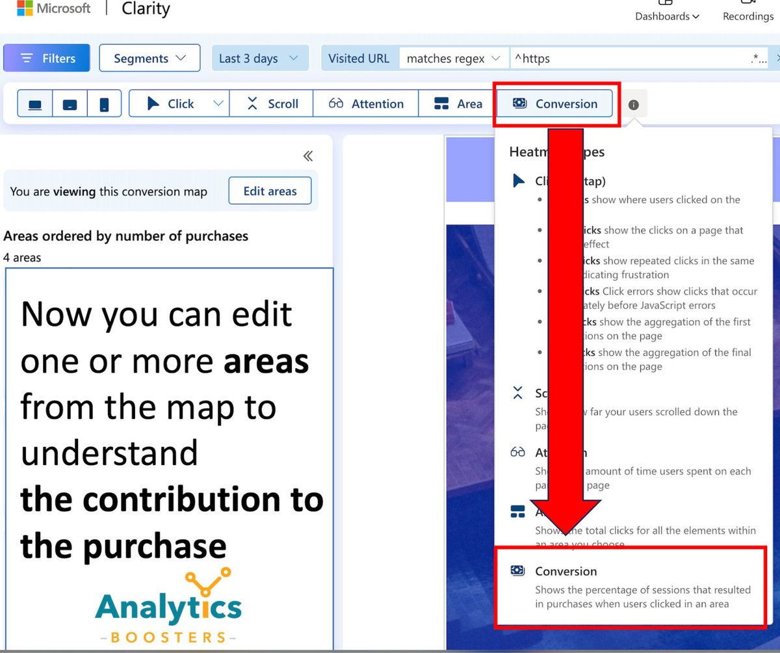Viewport: 780px width, 653px height.
Task: Change the Last 3 days date range
Action: point(259,59)
